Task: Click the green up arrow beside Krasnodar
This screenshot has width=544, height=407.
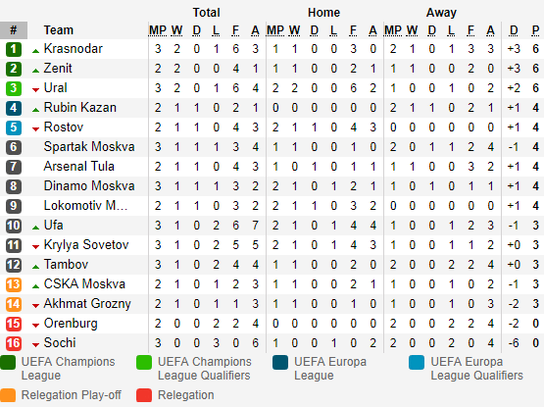Action: click(35, 51)
